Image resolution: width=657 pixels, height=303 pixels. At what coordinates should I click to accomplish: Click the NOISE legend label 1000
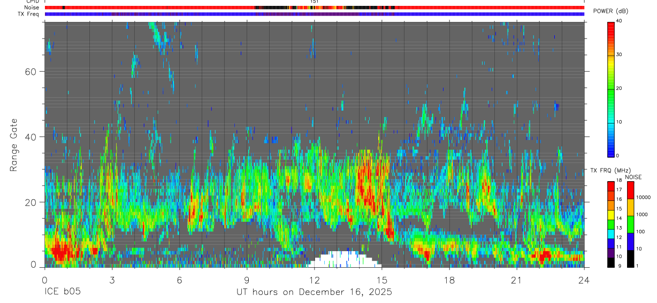pos(641,214)
